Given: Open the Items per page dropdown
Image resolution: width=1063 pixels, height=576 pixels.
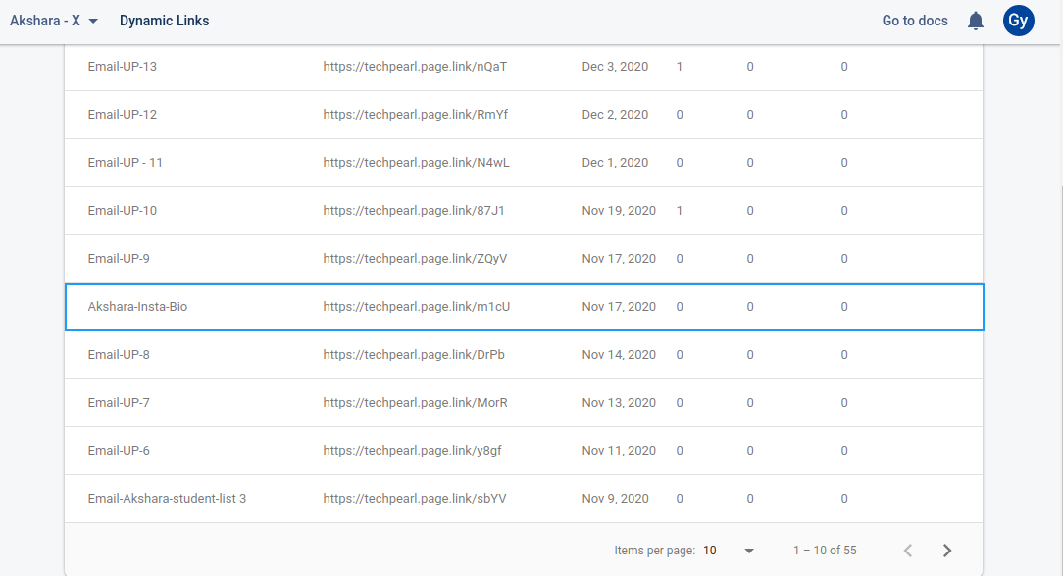Looking at the screenshot, I should point(729,551).
